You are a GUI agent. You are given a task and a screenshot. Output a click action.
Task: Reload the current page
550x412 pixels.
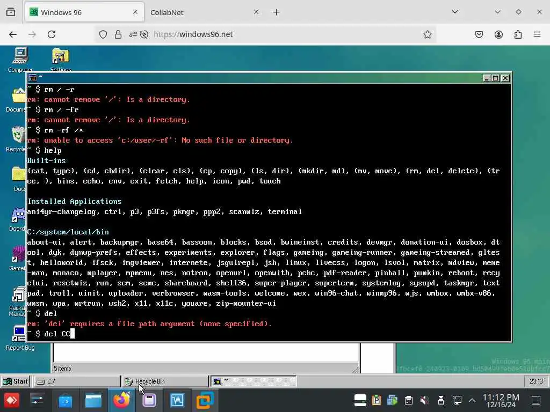point(52,34)
